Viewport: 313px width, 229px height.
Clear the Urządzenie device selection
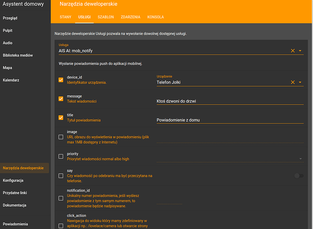click(293, 82)
